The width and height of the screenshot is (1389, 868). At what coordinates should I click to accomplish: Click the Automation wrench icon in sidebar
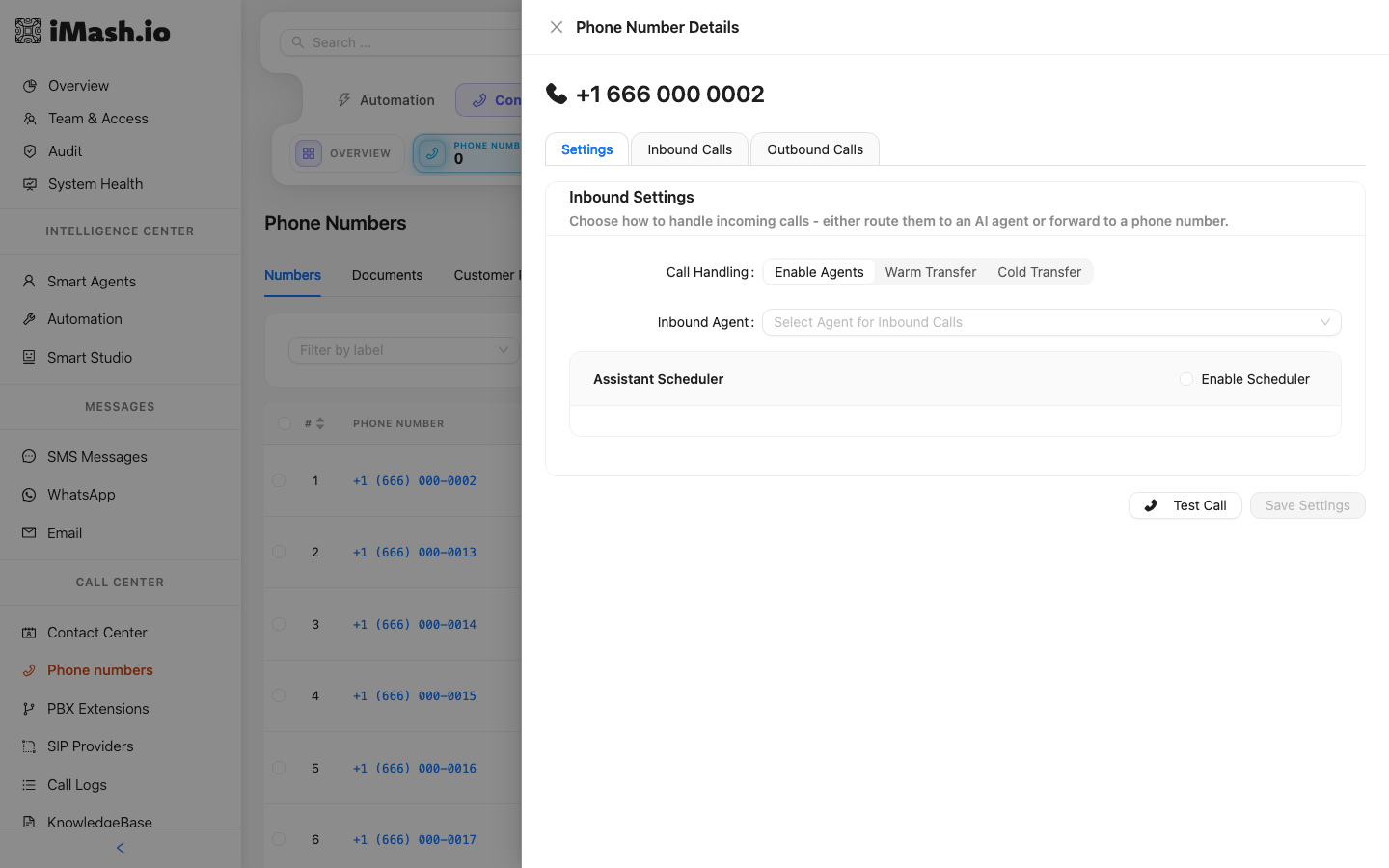tap(29, 319)
